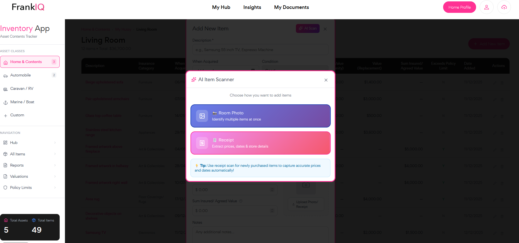
Task: Click the additional notes input field
Action: point(260,234)
